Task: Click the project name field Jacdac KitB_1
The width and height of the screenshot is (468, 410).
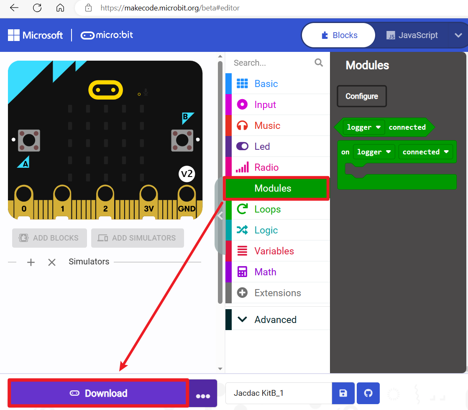Action: click(278, 393)
